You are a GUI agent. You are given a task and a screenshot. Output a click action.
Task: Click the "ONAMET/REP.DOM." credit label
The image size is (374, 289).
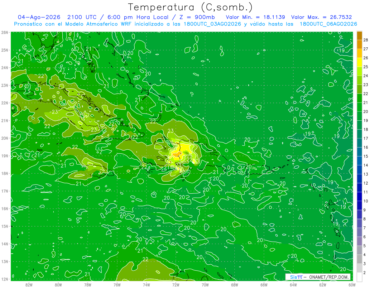coord(329,277)
